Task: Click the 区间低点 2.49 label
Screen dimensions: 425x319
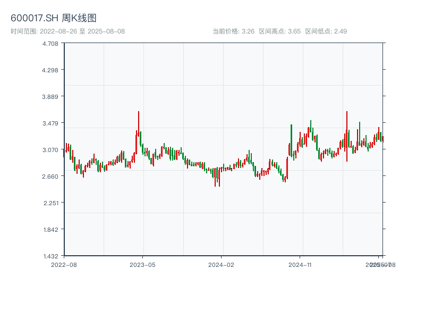Action: pos(326,31)
